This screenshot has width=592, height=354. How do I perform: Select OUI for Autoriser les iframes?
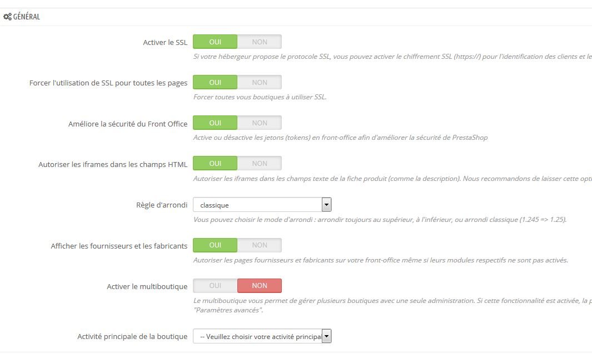click(215, 163)
